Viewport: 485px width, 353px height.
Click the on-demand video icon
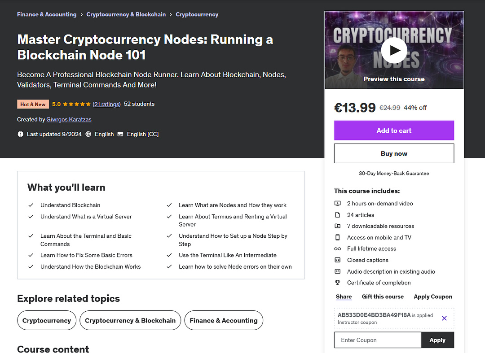tap(337, 203)
